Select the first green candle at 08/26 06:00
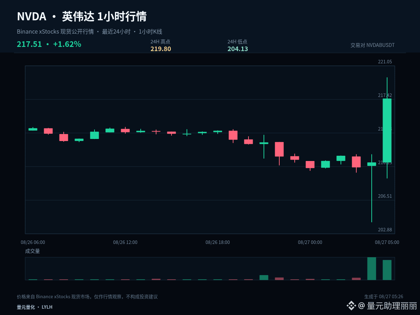The height and width of the screenshot is (315, 420). click(x=33, y=129)
